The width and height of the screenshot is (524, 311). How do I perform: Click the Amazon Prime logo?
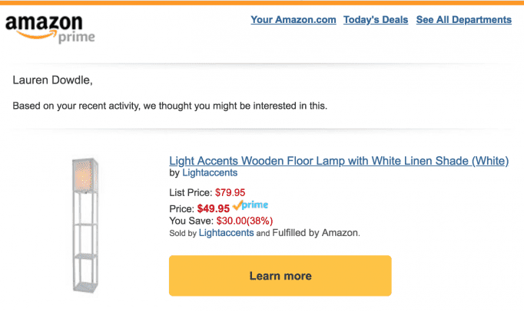coord(50,29)
